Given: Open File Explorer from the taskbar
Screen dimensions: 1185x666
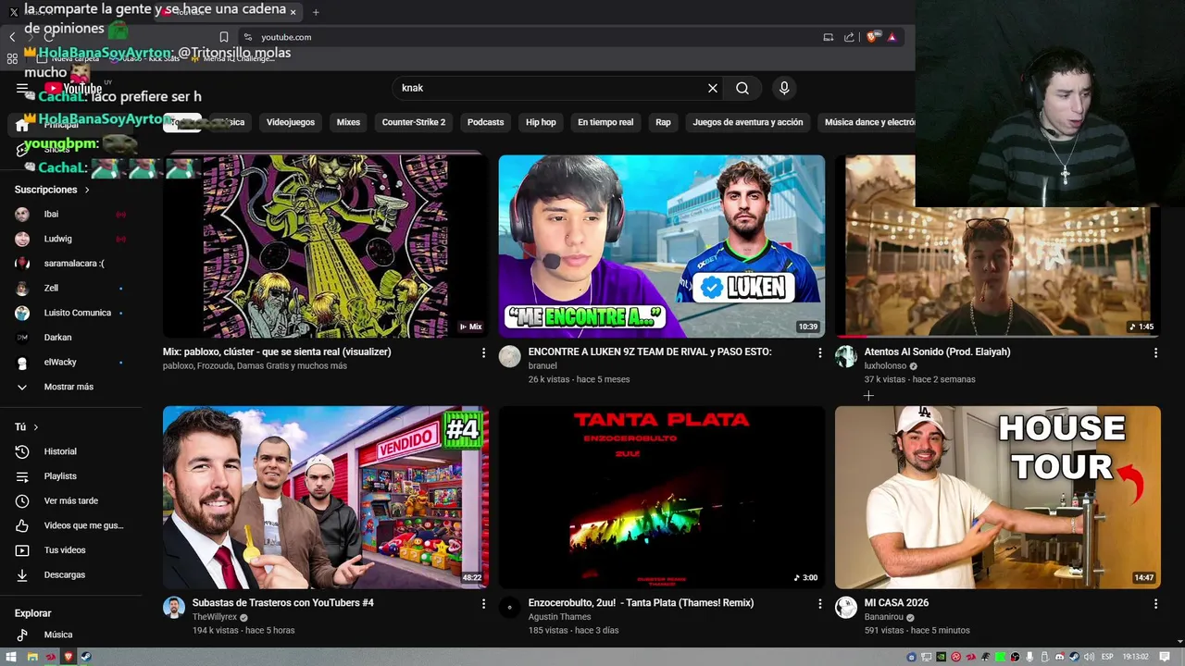Looking at the screenshot, I should click(x=31, y=657).
